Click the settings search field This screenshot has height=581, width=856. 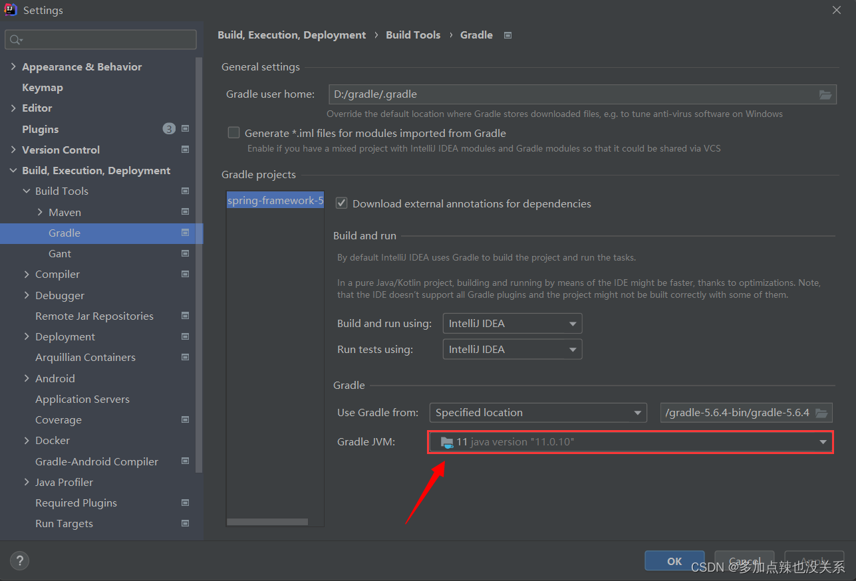point(100,40)
